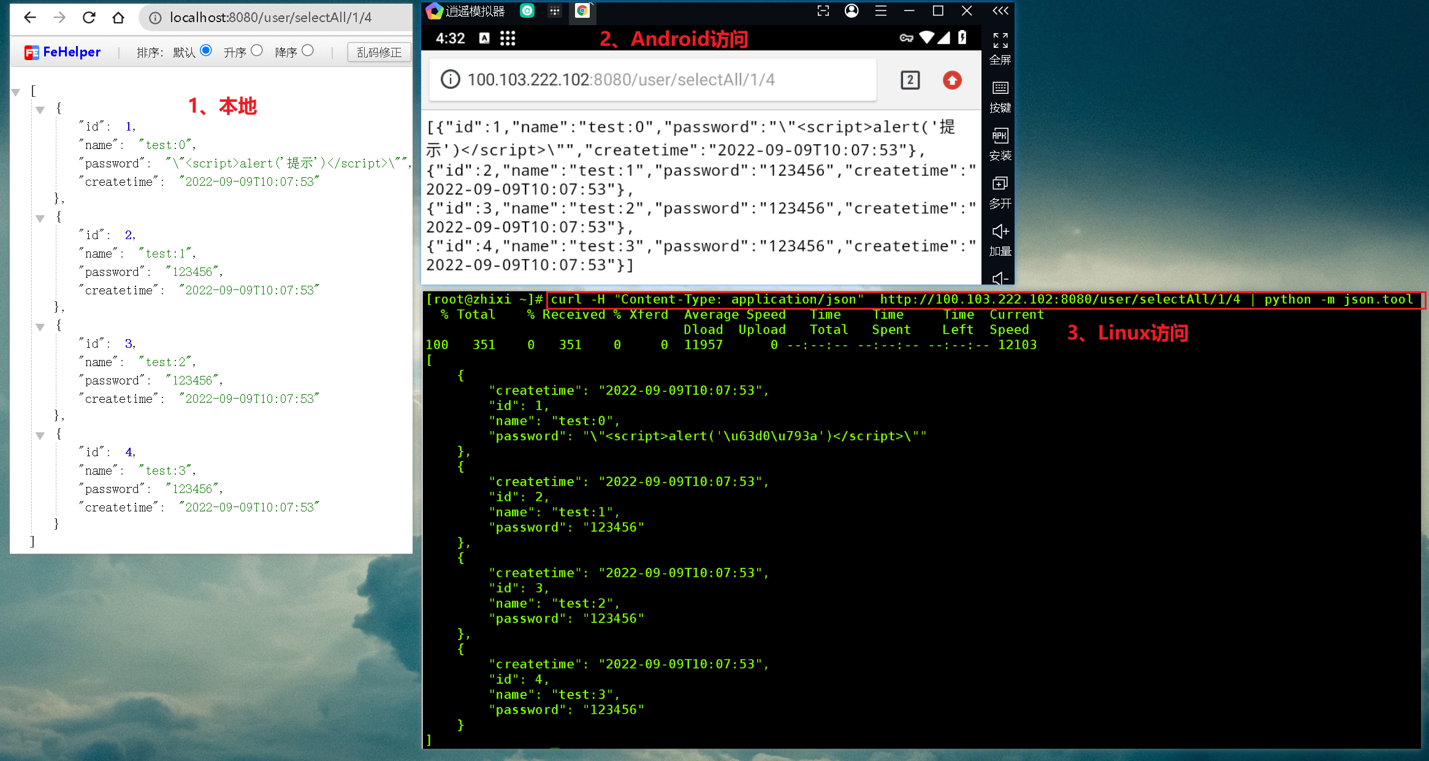The image size is (1429, 761).
Task: Go to browser home page icon
Action: tap(118, 17)
